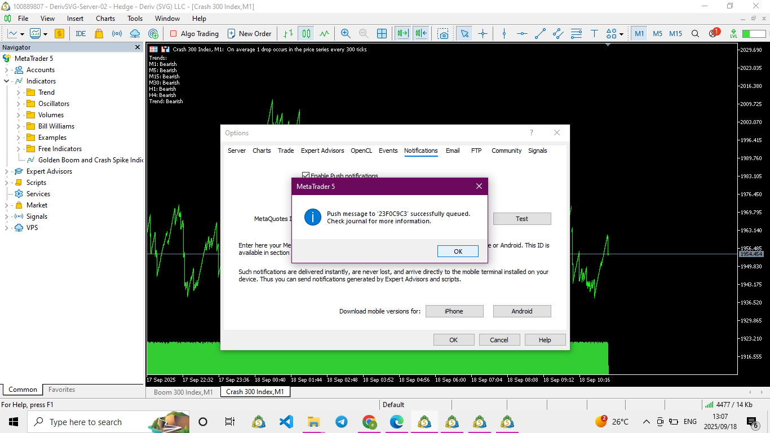Select the trendline drawing tool
The width and height of the screenshot is (770, 433).
pos(540,34)
